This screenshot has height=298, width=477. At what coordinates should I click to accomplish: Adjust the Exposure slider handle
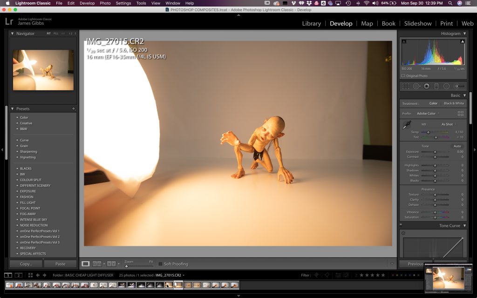pos(435,152)
